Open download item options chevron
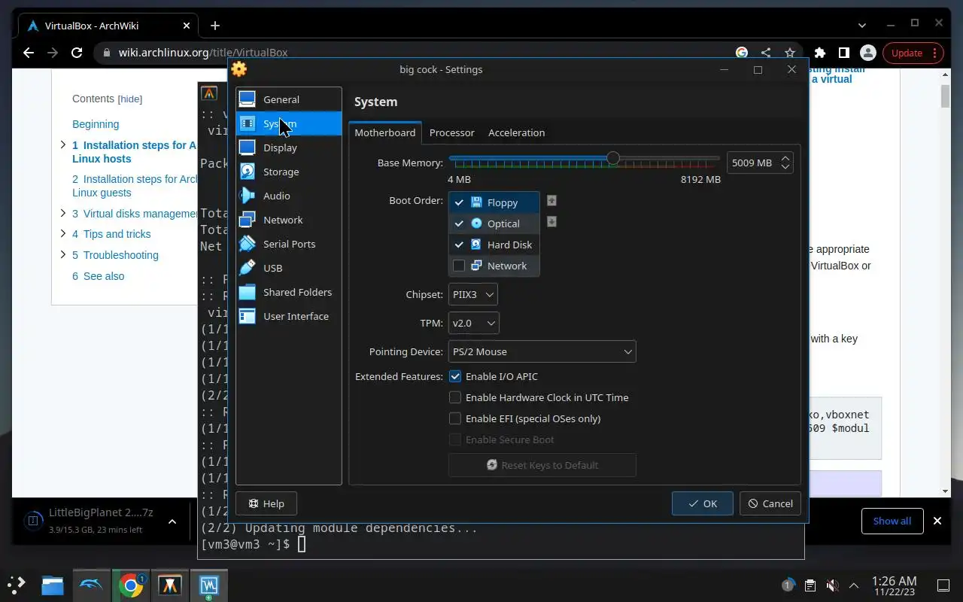Screen dimensions: 963x602 [172, 521]
